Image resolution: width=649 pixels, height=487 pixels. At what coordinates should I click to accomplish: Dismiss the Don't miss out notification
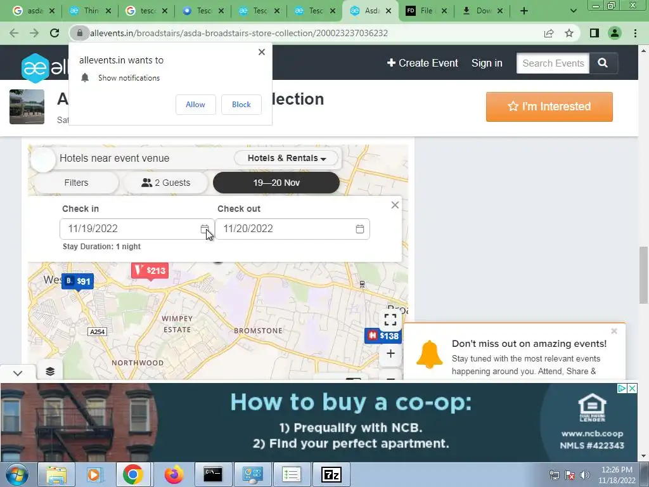[x=614, y=331]
